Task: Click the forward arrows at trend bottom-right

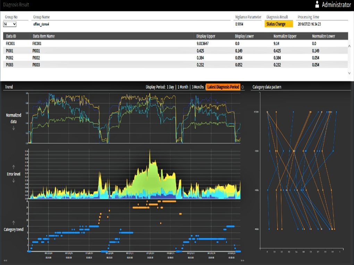Action: (242, 260)
